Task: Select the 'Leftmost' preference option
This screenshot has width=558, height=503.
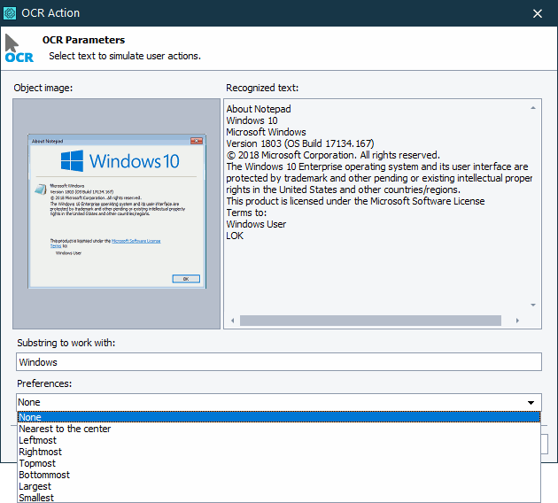Action: point(37,440)
